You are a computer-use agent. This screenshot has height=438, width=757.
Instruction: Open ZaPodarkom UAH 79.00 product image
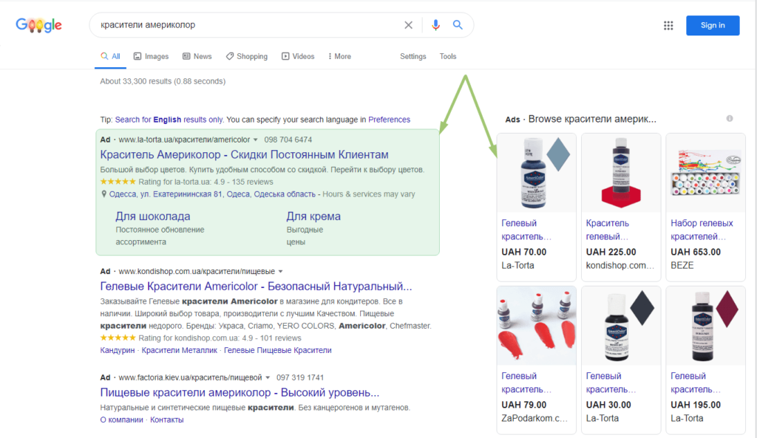537,326
